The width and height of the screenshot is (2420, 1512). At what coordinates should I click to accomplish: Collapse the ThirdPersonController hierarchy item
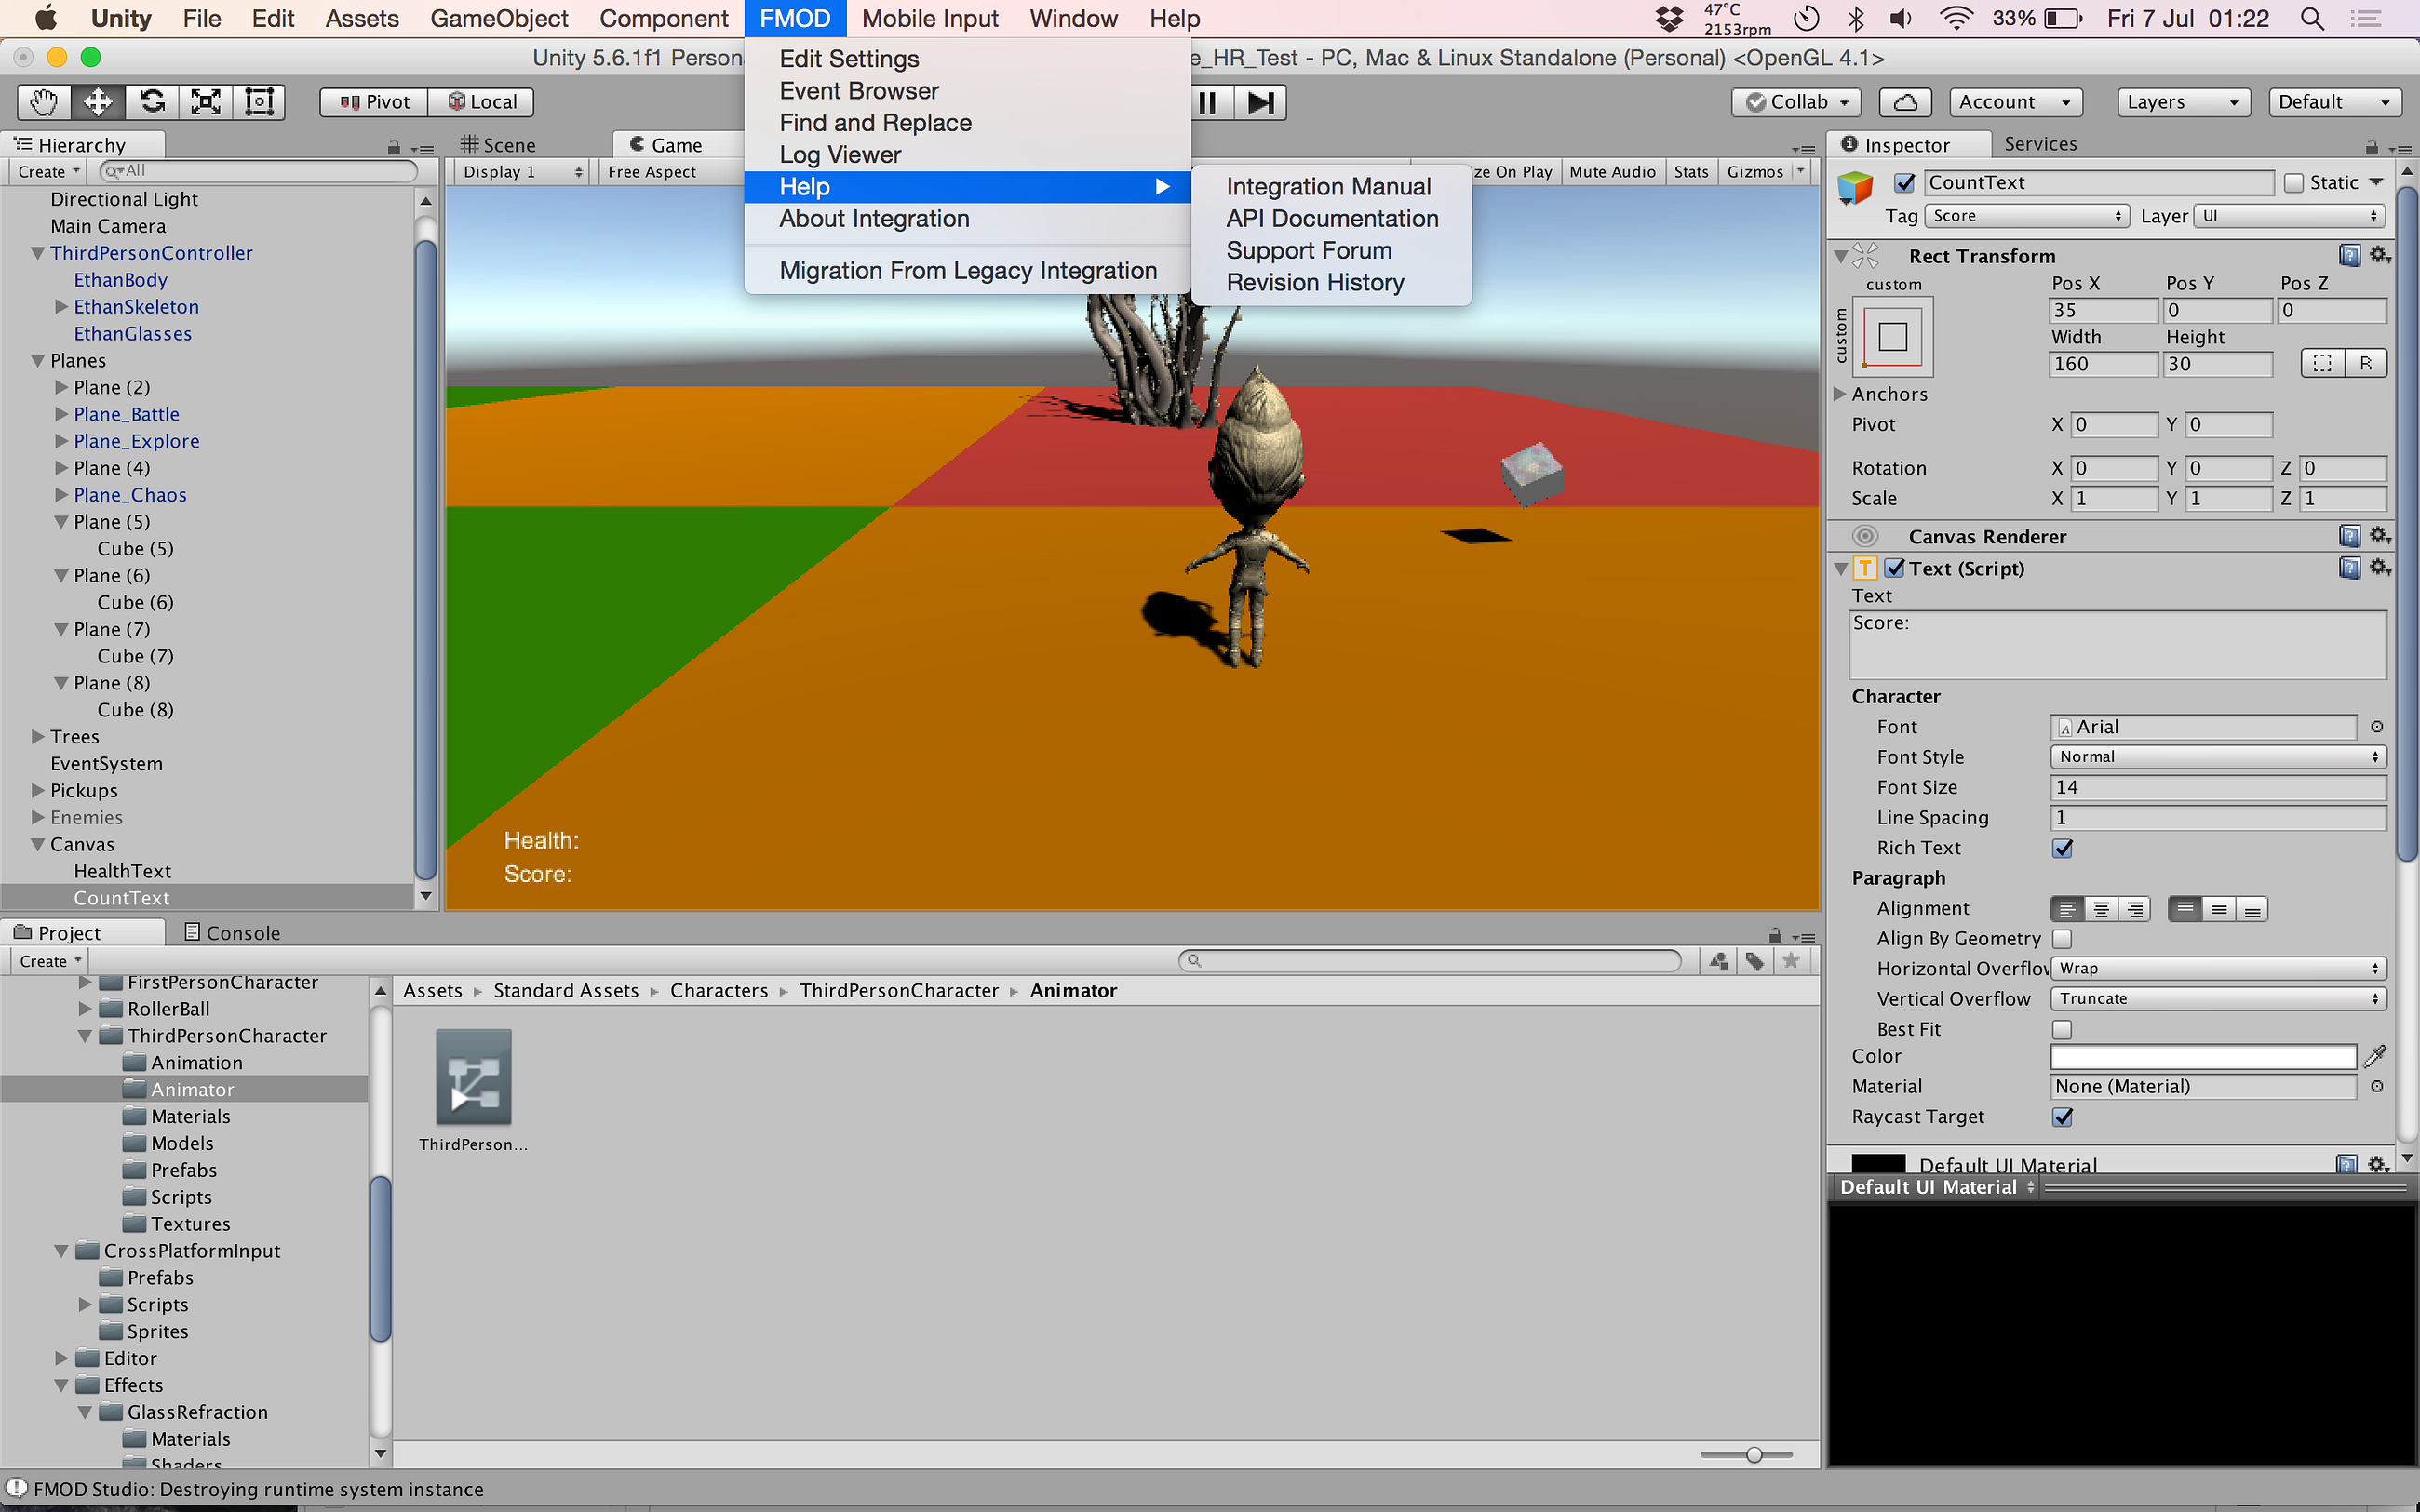tap(38, 253)
